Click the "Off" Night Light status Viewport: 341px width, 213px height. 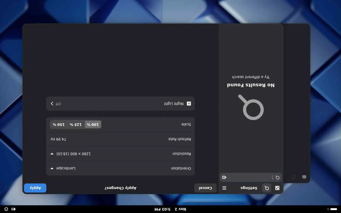click(x=58, y=104)
